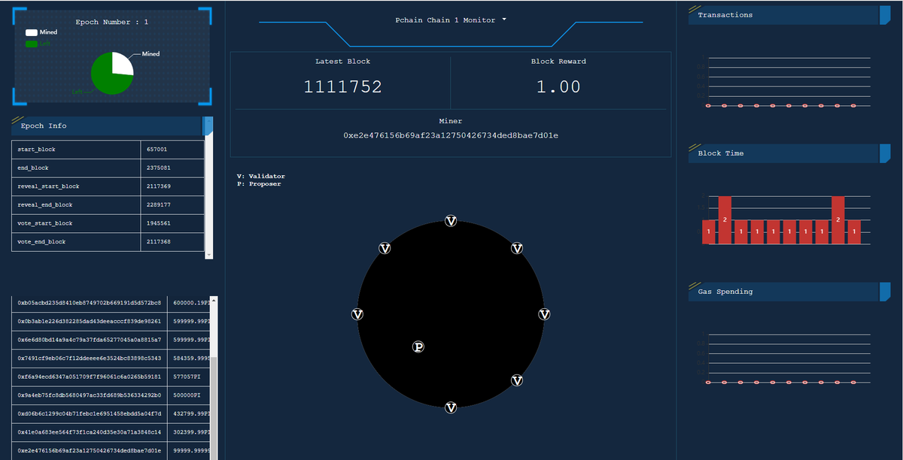Click address starting 0xd06b6c1299c0

[x=90, y=413]
